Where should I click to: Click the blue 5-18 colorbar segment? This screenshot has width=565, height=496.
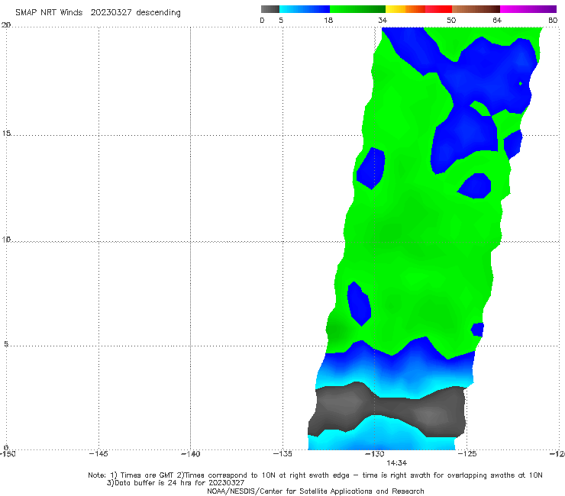tap(305, 9)
